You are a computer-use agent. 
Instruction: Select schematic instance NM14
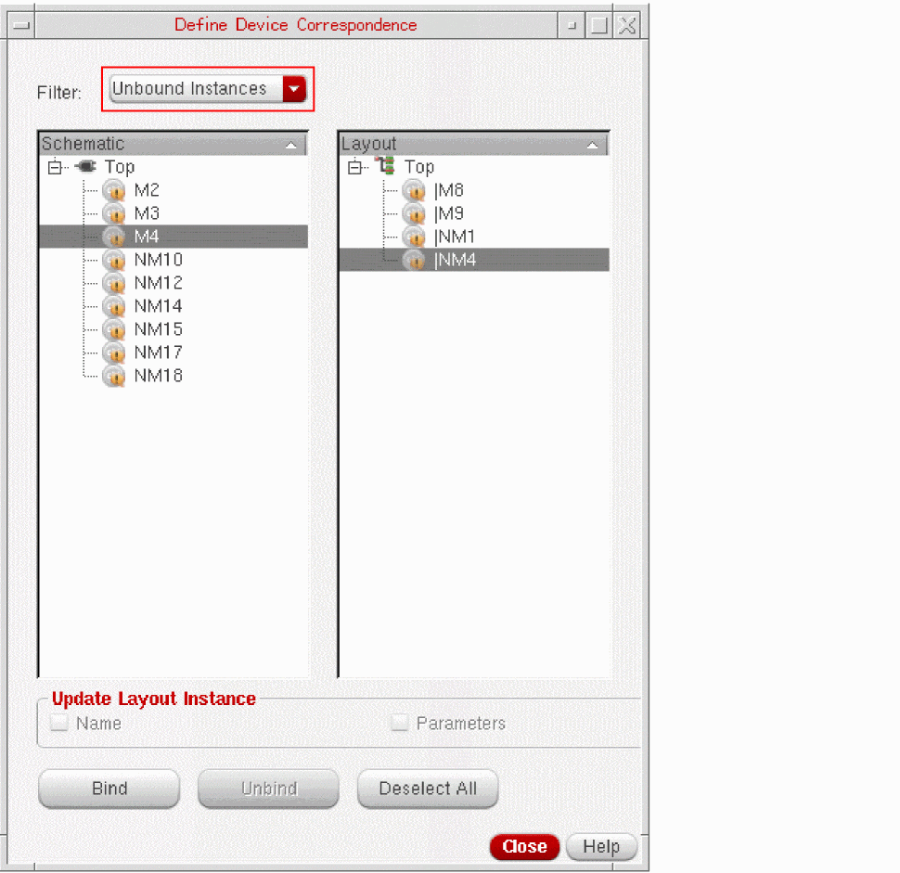pyautogui.click(x=158, y=306)
